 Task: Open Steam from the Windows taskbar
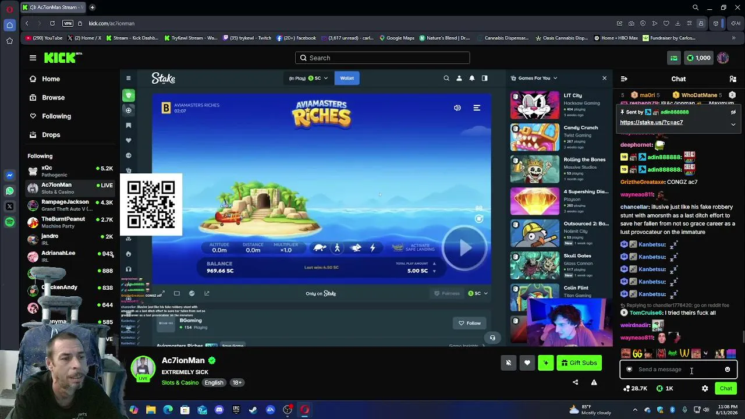point(253,410)
